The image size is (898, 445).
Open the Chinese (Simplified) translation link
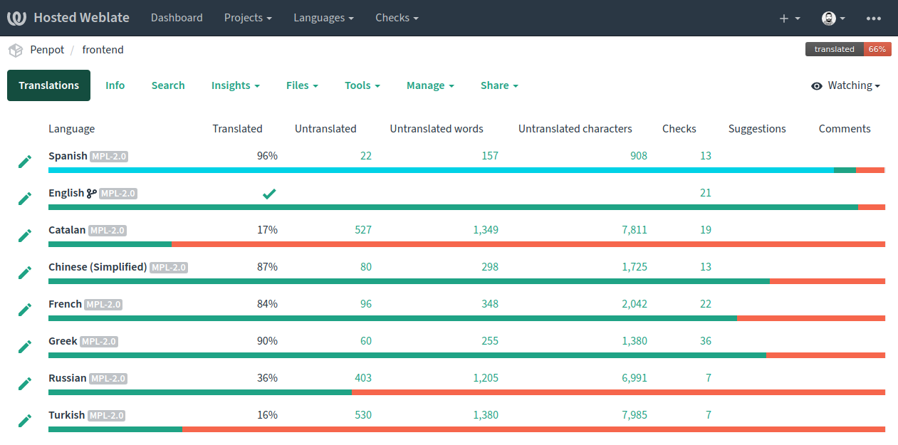pos(98,267)
